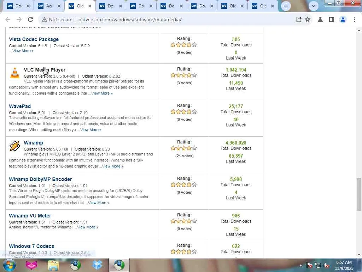
Task: Select Winamp total downloads 4,968,028
Action: 236,143
